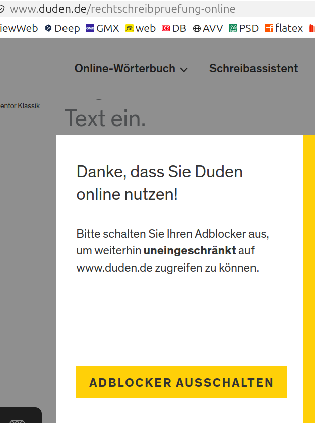Click the 'Text ein.' heading text
The width and height of the screenshot is (315, 423).
coord(105,118)
